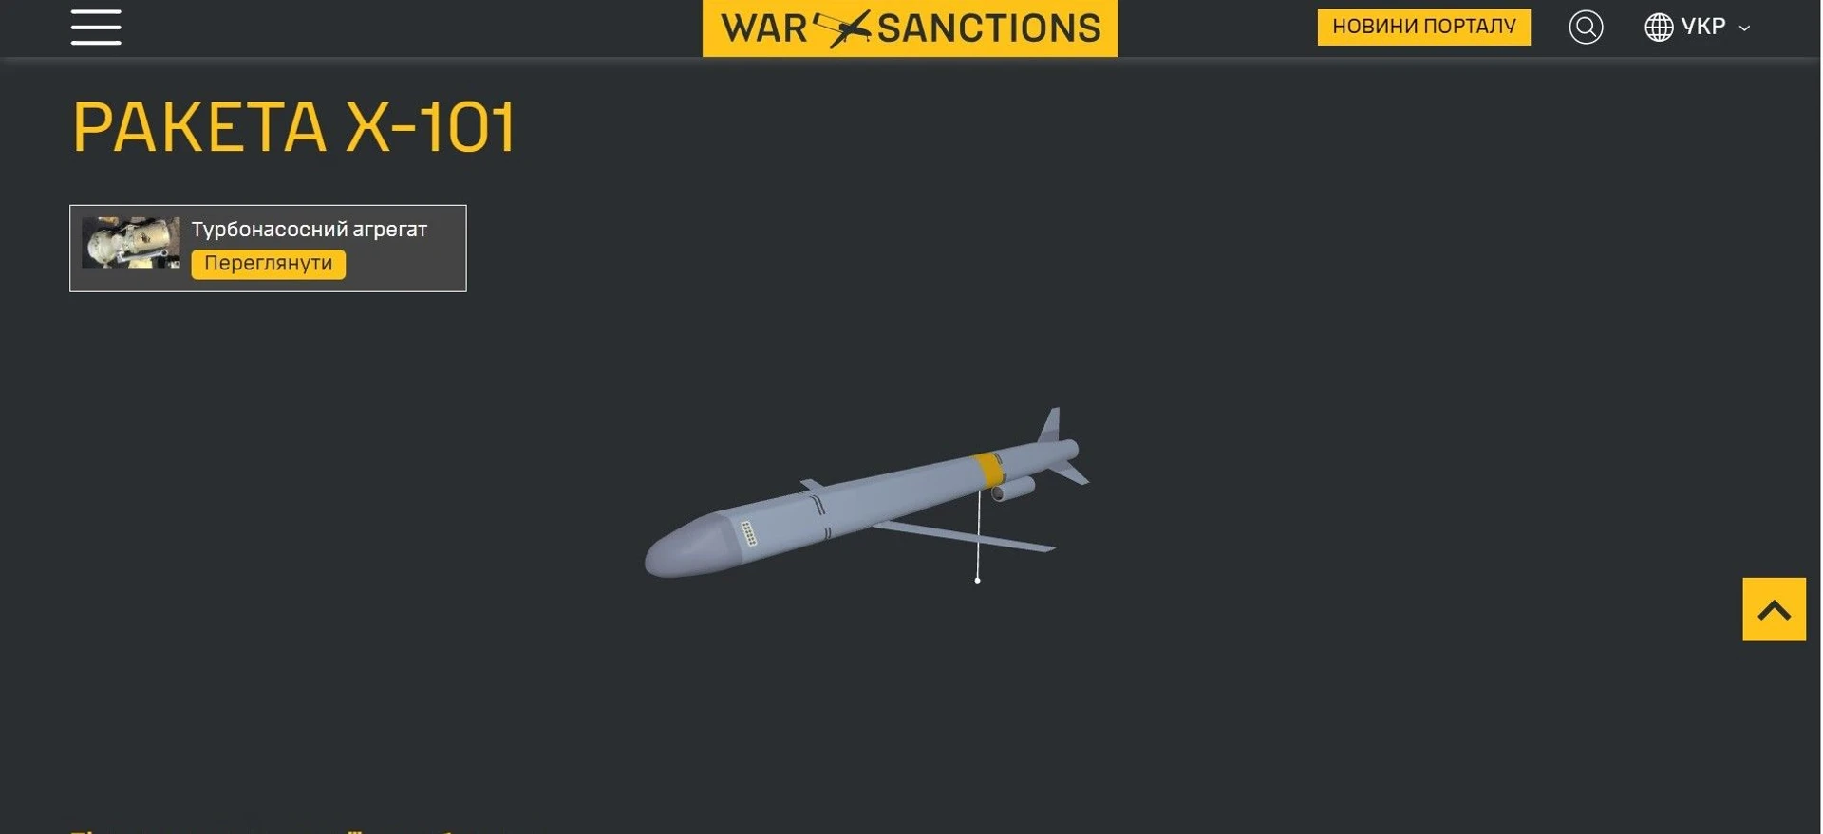Click the drone icon in the logo
Viewport: 1823px width, 834px height.
click(x=841, y=28)
